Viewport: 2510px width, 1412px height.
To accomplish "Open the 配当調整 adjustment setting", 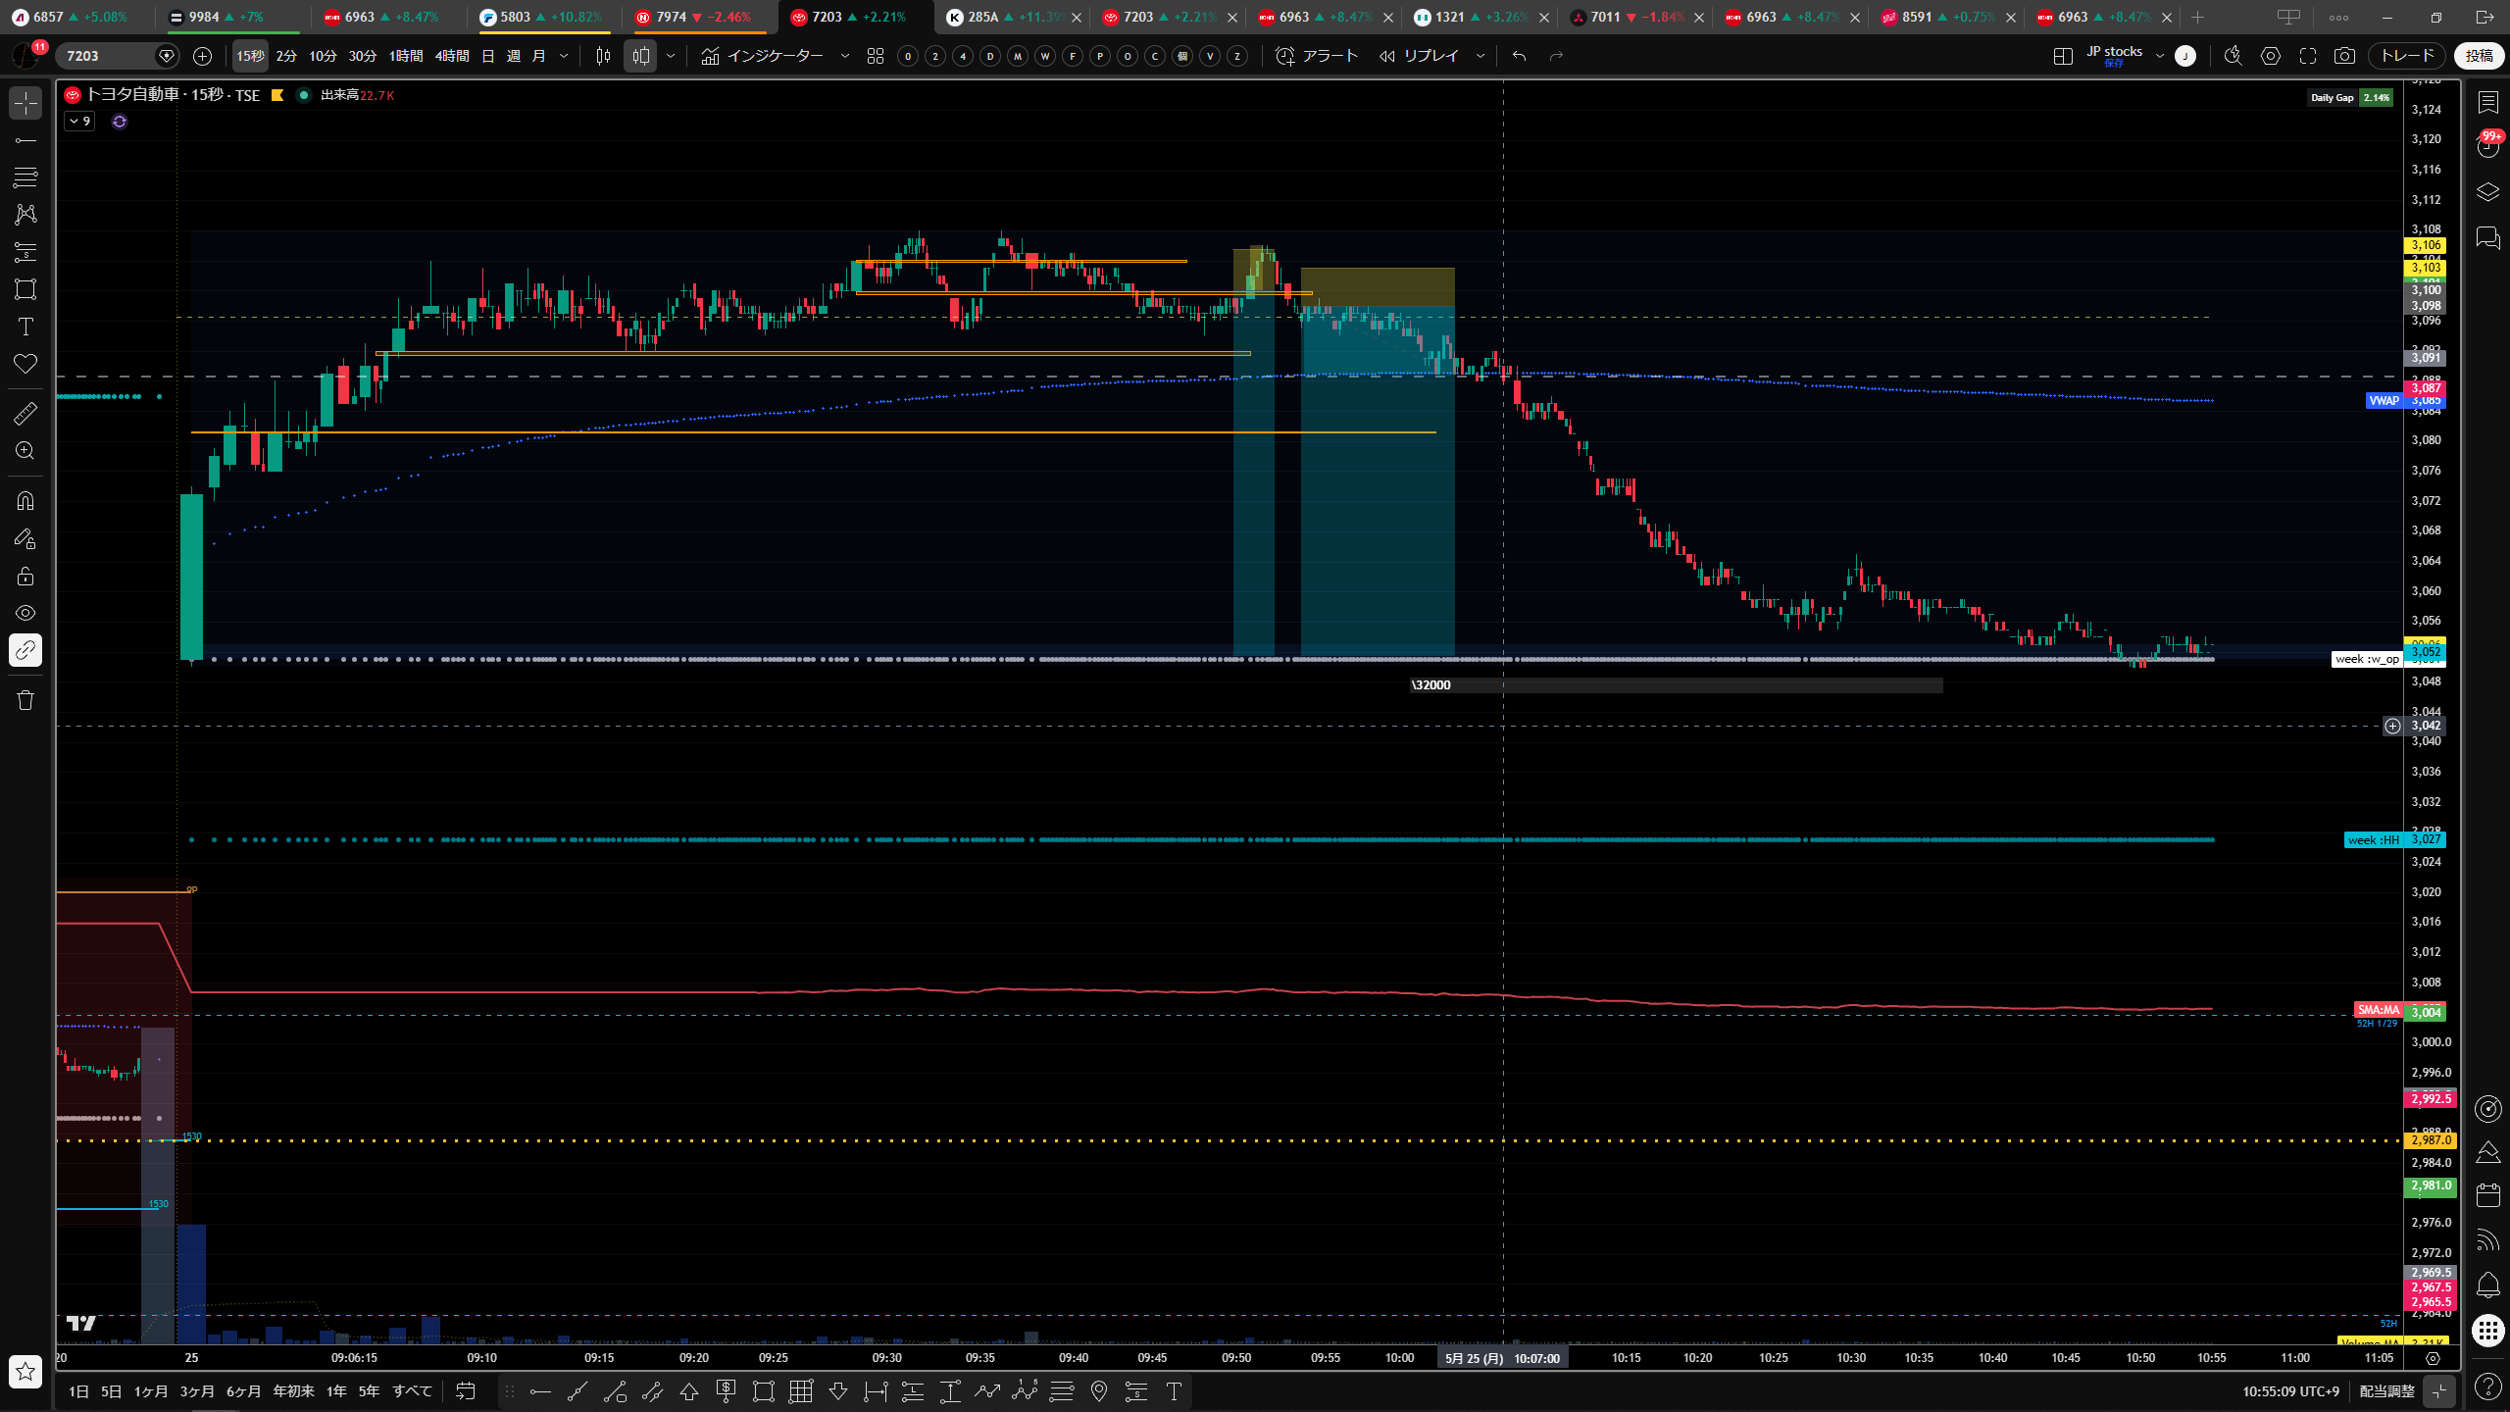I will 2386,1391.
